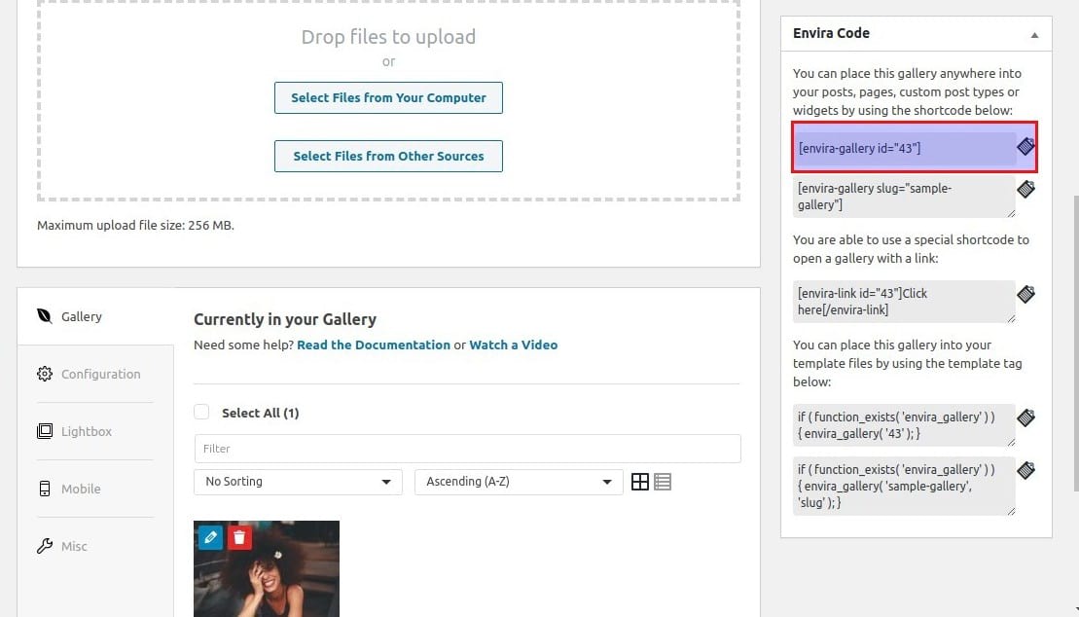Copy the envira-gallery slug shortcode to clipboard
The image size is (1079, 617).
pyautogui.click(x=1025, y=189)
